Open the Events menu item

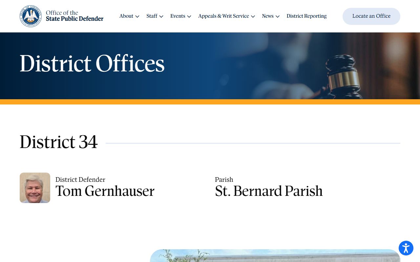178,16
